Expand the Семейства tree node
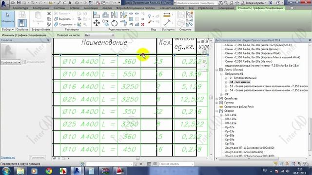The width and height of the screenshot is (312, 175). pos(216,98)
